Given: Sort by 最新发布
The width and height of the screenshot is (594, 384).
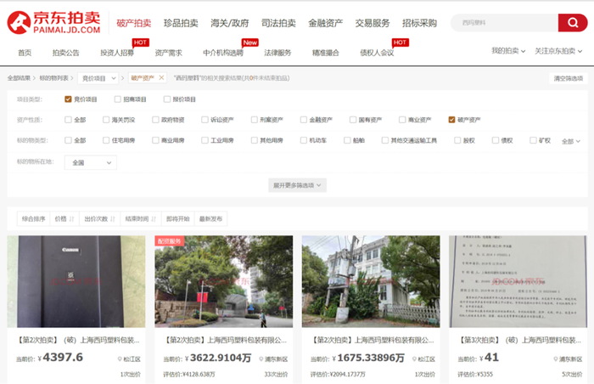Looking at the screenshot, I should point(211,219).
